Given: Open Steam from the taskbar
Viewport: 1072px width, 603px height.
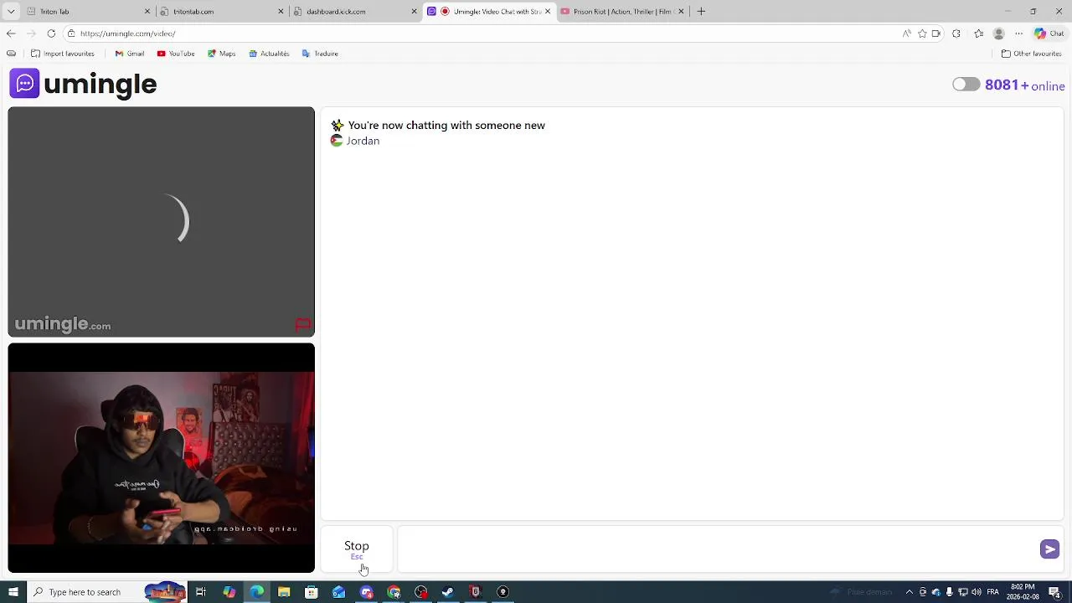Looking at the screenshot, I should click(448, 592).
